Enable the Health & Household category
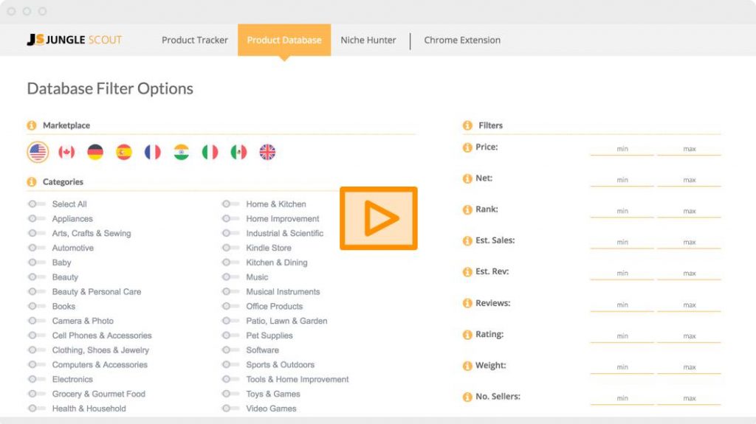 click(37, 408)
